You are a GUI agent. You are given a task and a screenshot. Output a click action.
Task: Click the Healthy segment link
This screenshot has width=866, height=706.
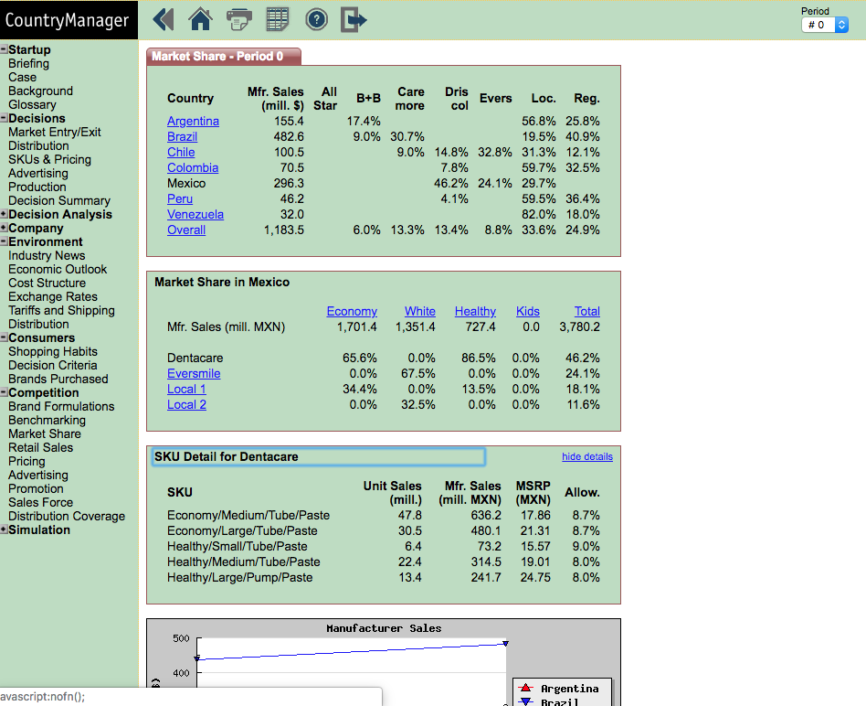(x=475, y=311)
